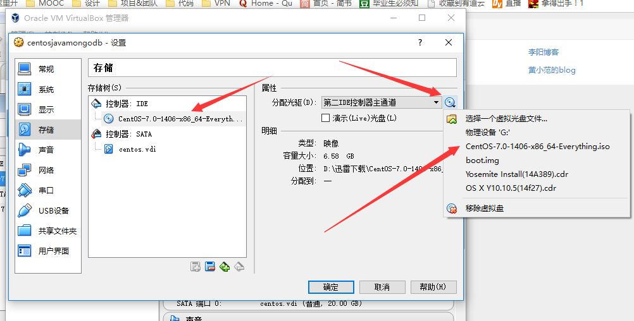Open the 显示 (Display) settings category

pos(47,109)
